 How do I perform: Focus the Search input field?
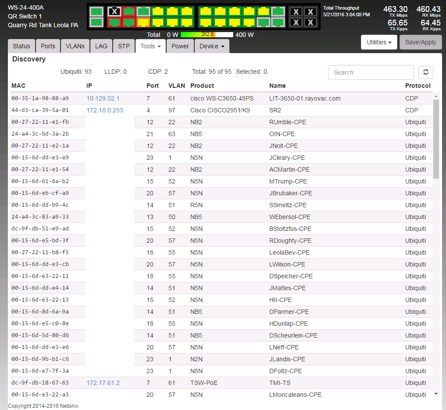coord(371,72)
